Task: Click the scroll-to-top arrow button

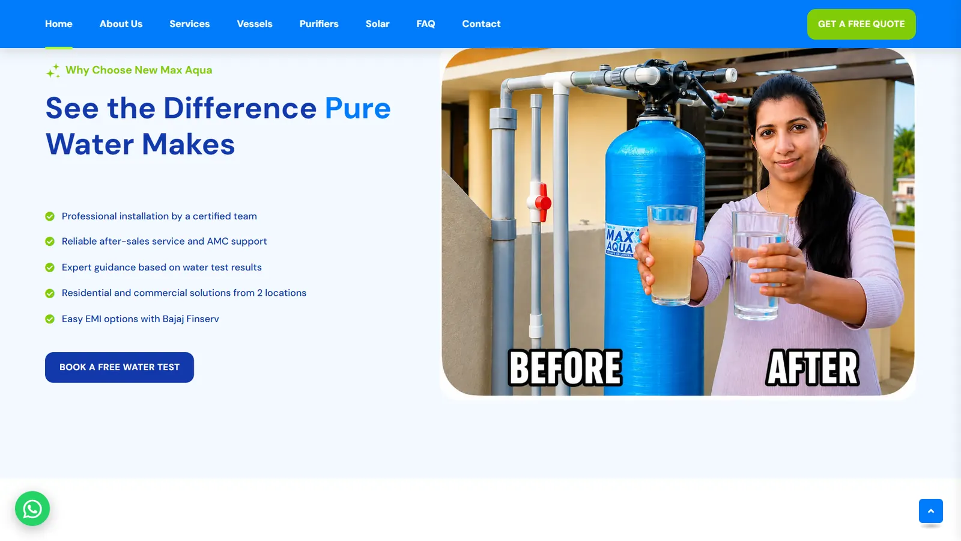Action: [x=931, y=511]
